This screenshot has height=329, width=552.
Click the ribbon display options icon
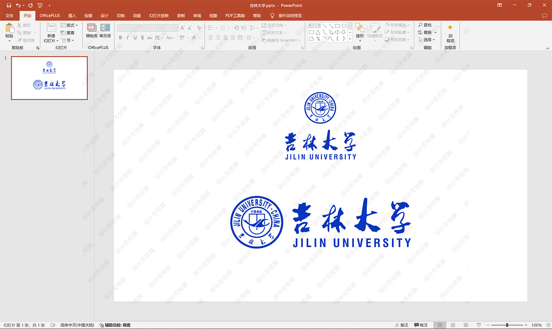tap(499, 5)
